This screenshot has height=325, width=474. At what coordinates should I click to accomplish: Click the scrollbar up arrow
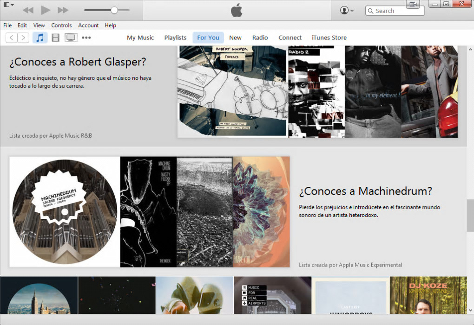tap(470, 49)
